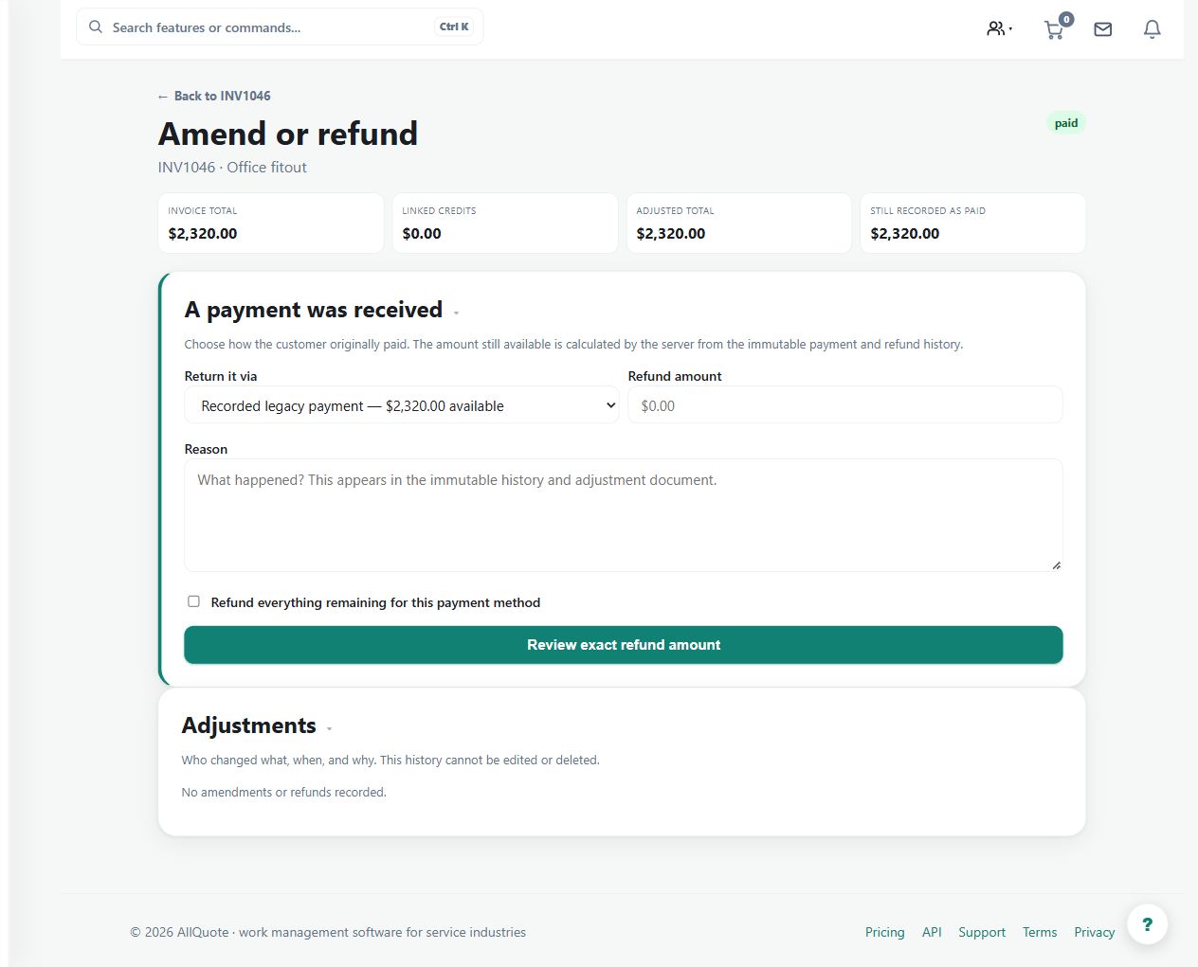Screen dimensions: 1198x967
Task: Open the Support footer link
Action: [x=982, y=932]
